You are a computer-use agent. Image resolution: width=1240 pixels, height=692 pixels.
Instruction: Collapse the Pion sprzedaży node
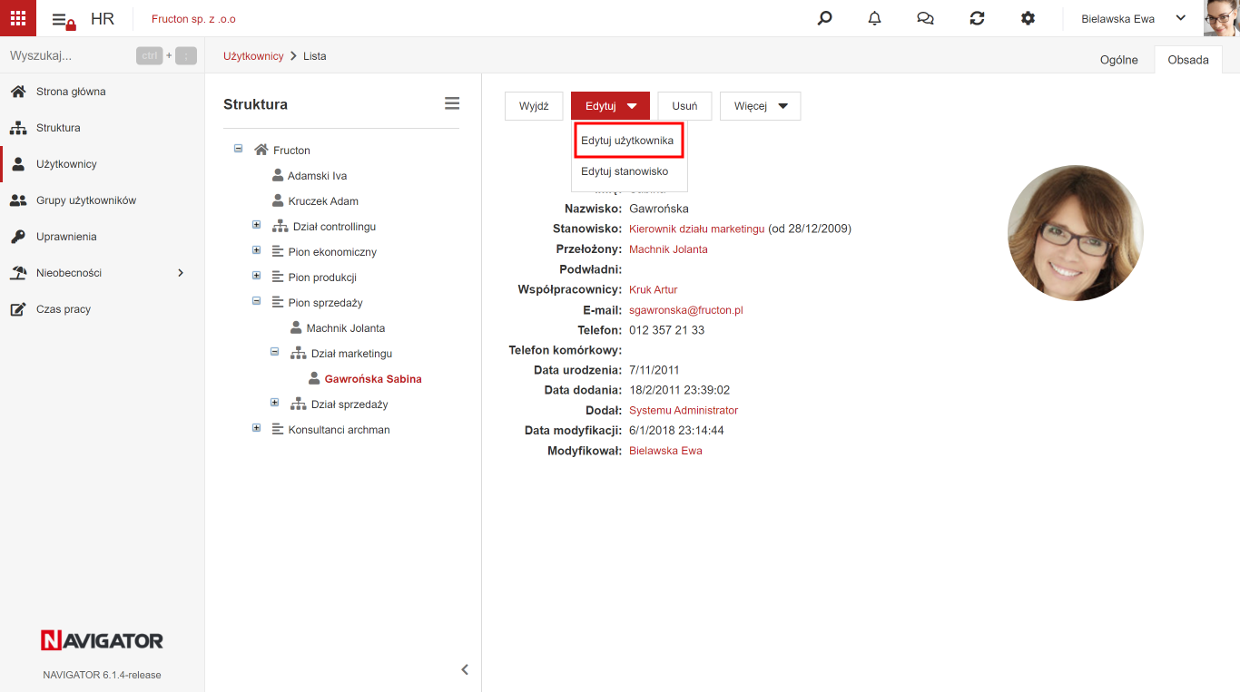256,301
